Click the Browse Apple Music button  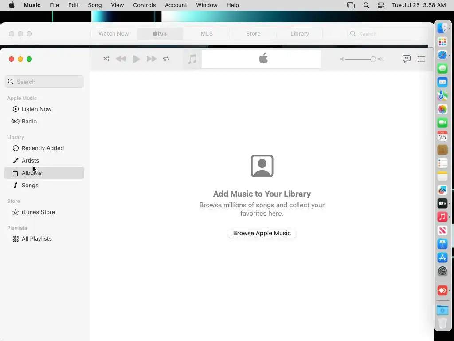[262, 233]
